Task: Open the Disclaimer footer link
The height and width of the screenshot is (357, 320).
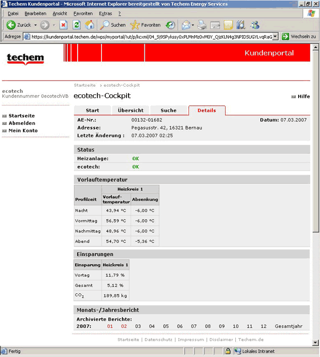Action: tap(221, 340)
